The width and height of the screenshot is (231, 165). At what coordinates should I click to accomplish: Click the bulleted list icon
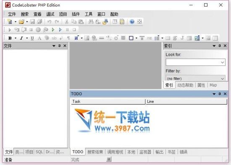[x=157, y=38]
